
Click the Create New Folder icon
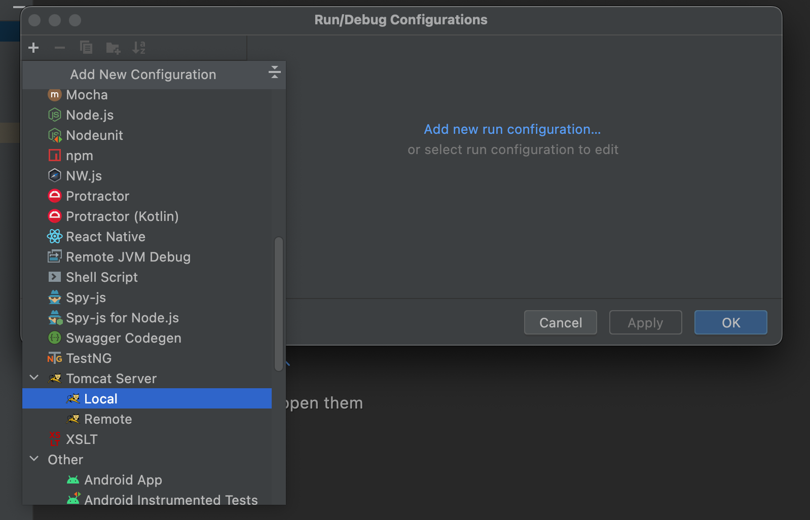(x=113, y=48)
